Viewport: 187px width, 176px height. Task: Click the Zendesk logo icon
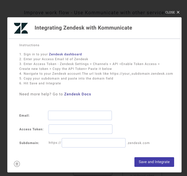pyautogui.click(x=21, y=28)
